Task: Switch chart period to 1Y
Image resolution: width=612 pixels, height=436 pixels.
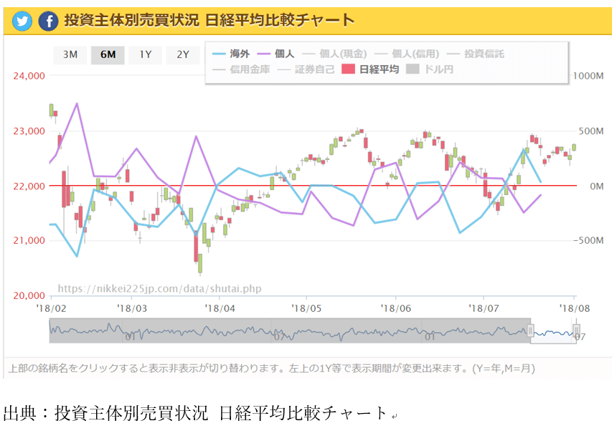Action: point(146,54)
